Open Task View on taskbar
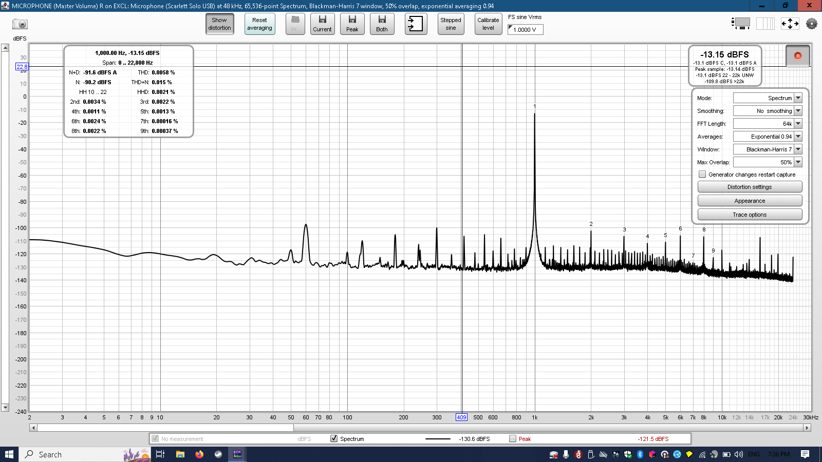 pyautogui.click(x=160, y=454)
